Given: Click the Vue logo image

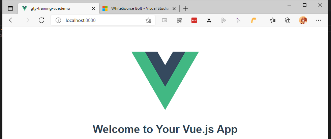Looking at the screenshot, I should tap(165, 81).
